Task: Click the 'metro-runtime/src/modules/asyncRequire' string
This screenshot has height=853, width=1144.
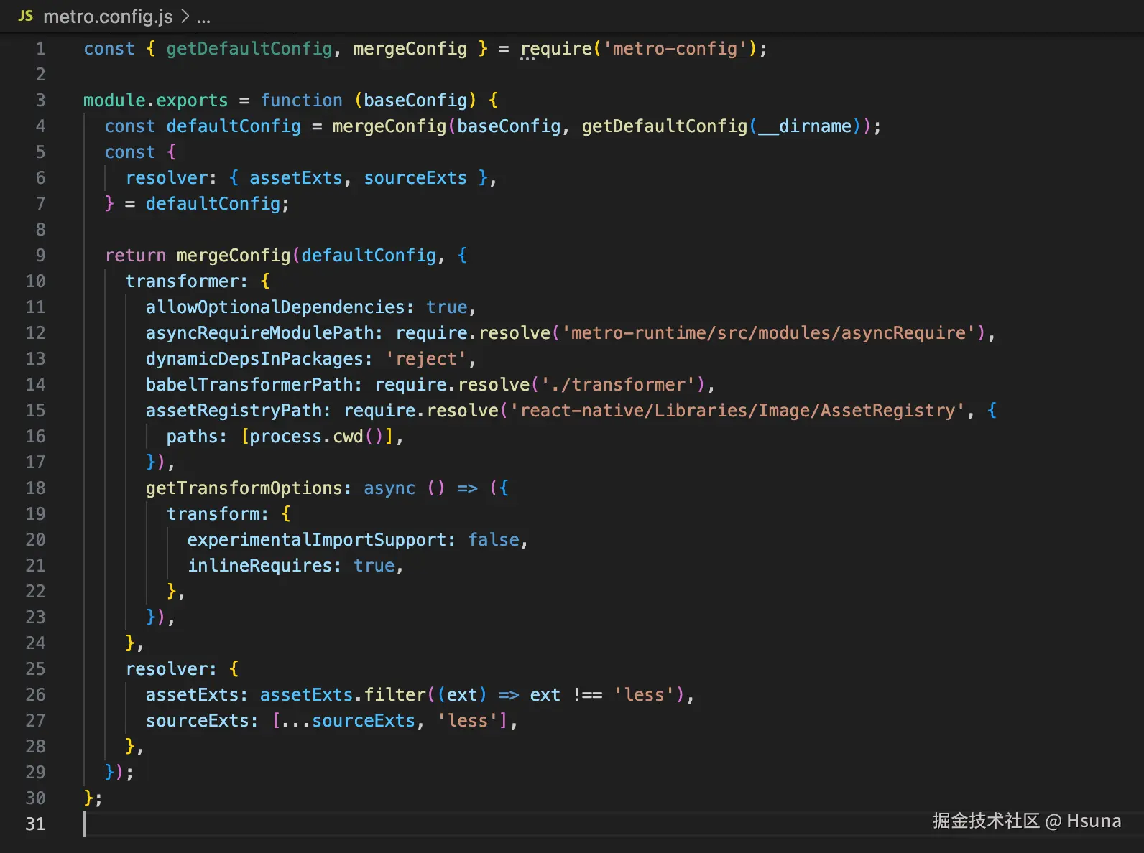Action: click(x=769, y=333)
